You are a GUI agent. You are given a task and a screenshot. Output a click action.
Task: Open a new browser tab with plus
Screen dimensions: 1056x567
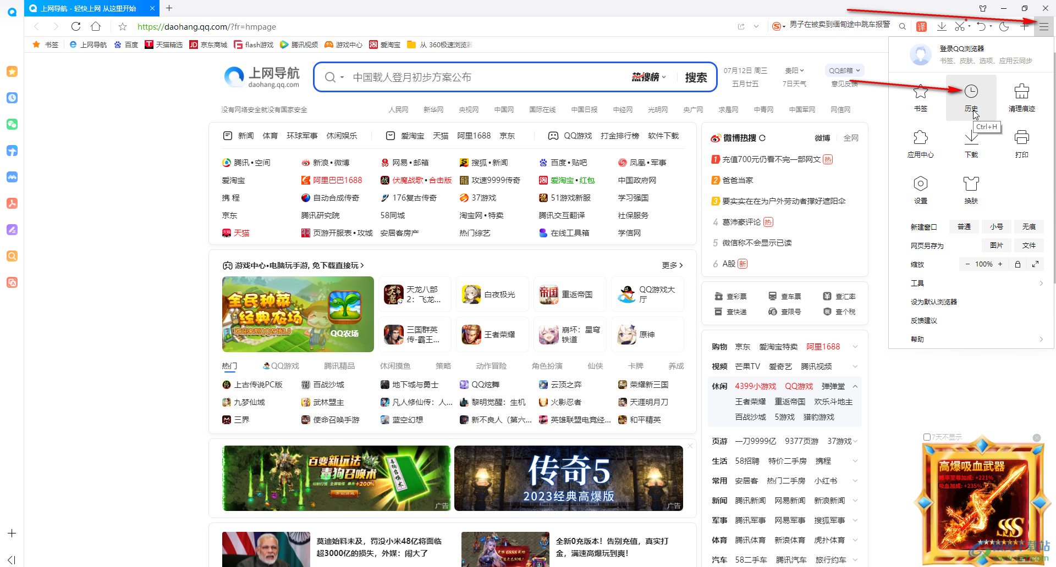click(x=169, y=8)
